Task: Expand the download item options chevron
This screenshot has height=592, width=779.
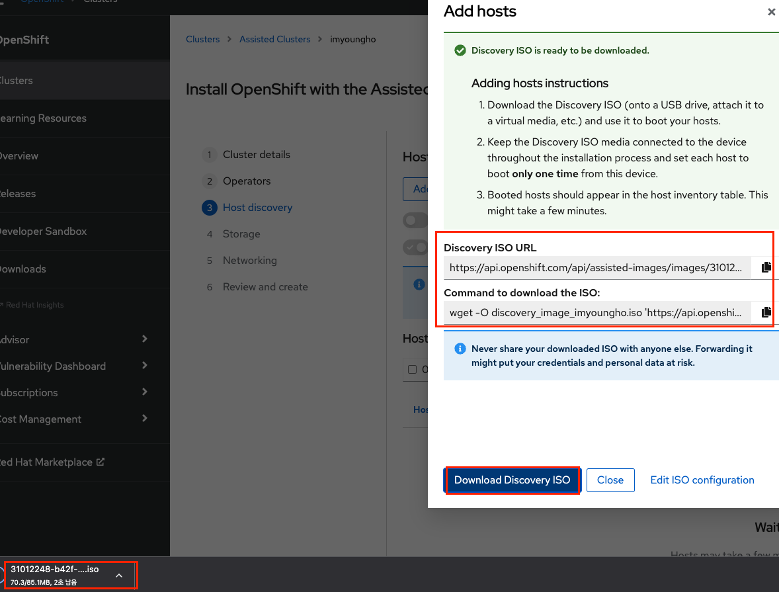Action: (x=119, y=575)
